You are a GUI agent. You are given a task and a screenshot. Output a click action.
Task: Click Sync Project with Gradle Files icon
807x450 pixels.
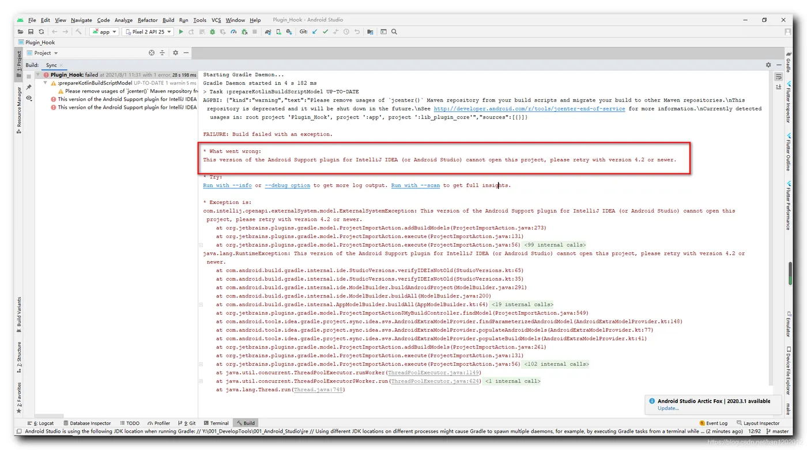(268, 32)
